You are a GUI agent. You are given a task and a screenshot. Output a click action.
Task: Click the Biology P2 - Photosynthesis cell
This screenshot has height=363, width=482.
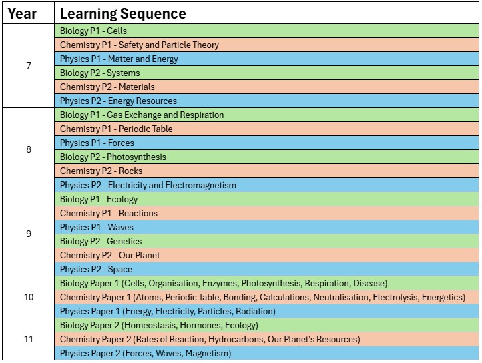coord(113,157)
